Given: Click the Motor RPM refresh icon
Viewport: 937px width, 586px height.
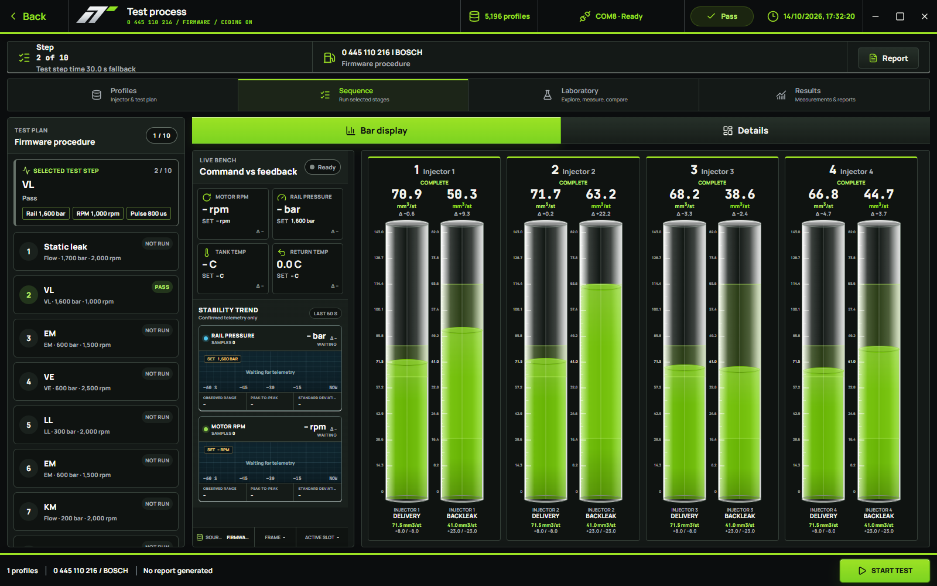Looking at the screenshot, I should 207,197.
